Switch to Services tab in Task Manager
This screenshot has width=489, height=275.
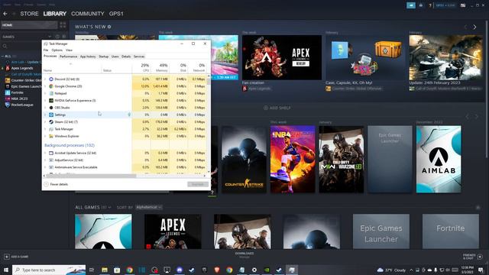point(139,57)
